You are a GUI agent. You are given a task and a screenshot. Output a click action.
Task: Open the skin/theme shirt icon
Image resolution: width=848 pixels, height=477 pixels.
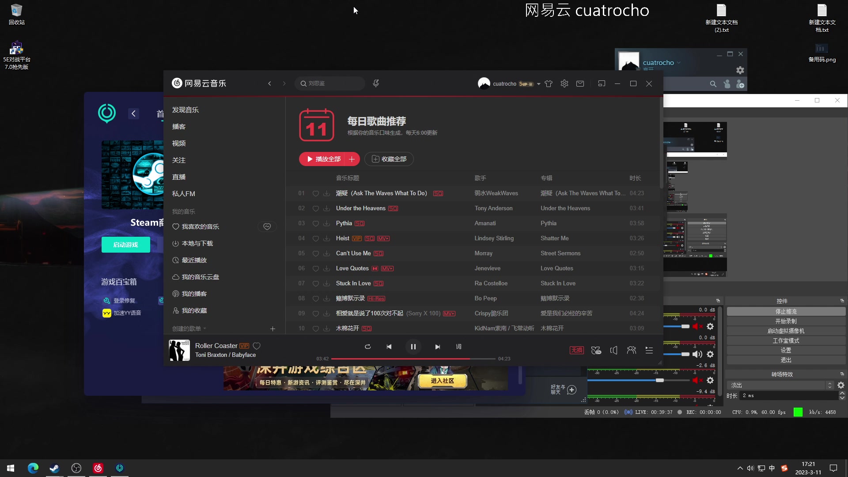click(549, 84)
